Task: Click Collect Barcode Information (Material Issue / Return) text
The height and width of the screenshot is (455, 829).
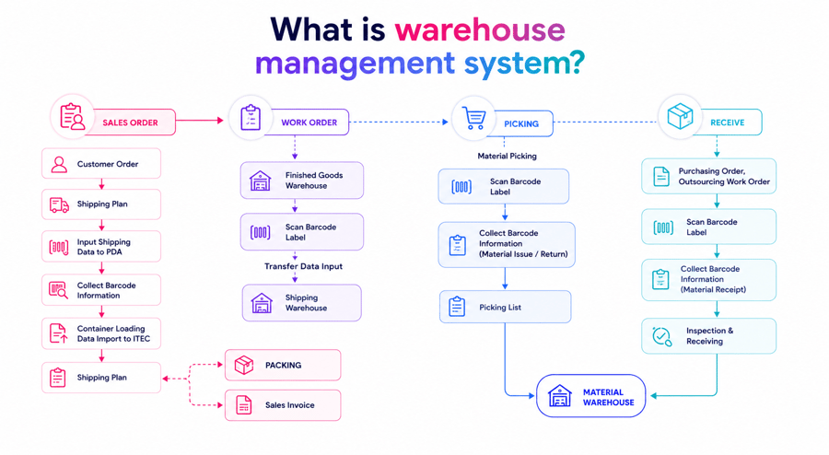Action: pyautogui.click(x=523, y=243)
